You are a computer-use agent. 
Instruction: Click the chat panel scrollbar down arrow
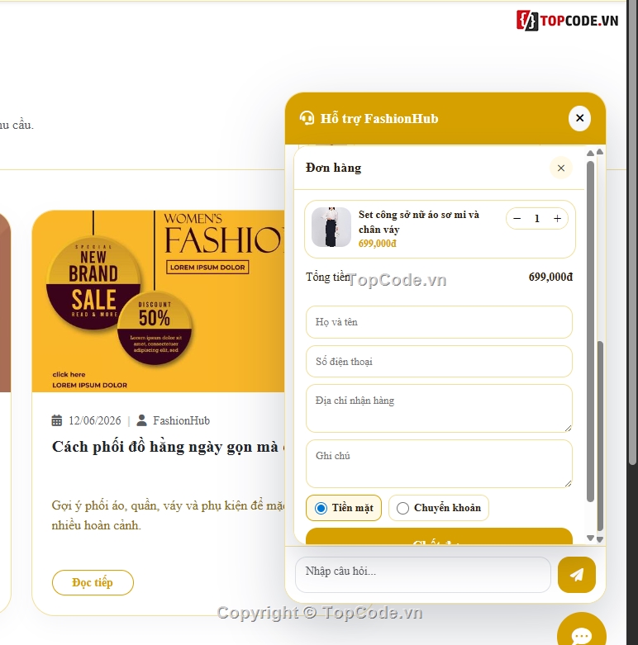600,538
